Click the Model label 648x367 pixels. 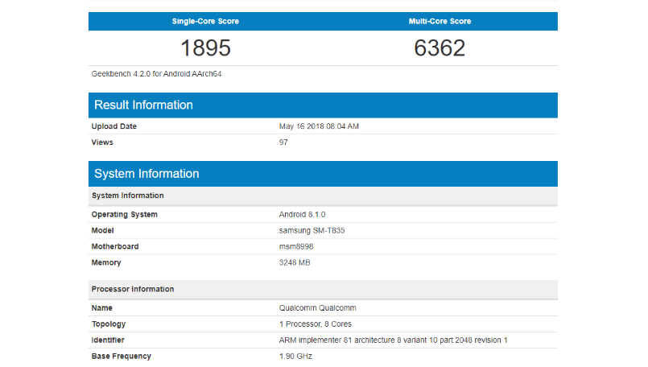click(102, 231)
